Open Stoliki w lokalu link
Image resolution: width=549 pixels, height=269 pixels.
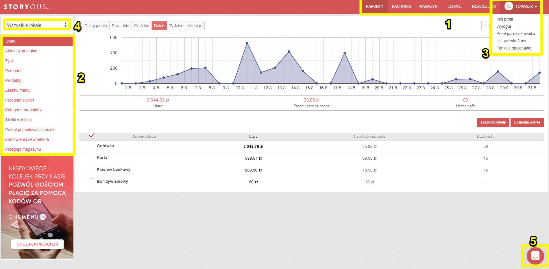19,120
